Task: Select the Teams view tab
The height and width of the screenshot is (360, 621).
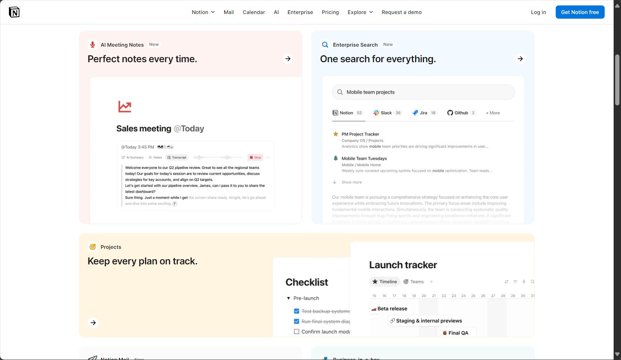Action: 413,281
